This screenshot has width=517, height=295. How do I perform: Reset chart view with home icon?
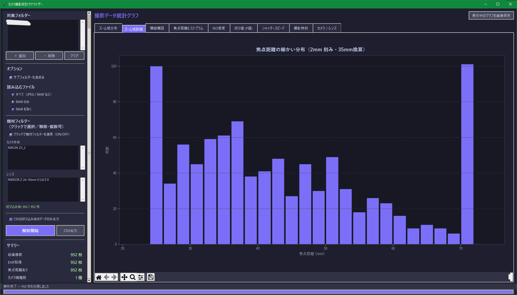(99, 277)
